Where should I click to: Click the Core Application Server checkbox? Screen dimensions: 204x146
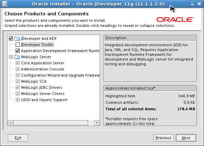point(18,63)
